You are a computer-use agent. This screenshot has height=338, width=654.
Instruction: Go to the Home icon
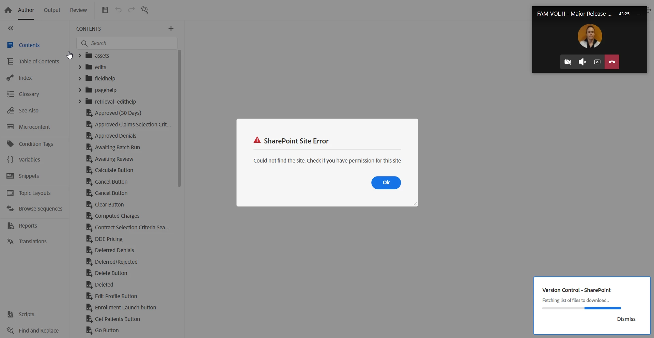[x=8, y=10]
